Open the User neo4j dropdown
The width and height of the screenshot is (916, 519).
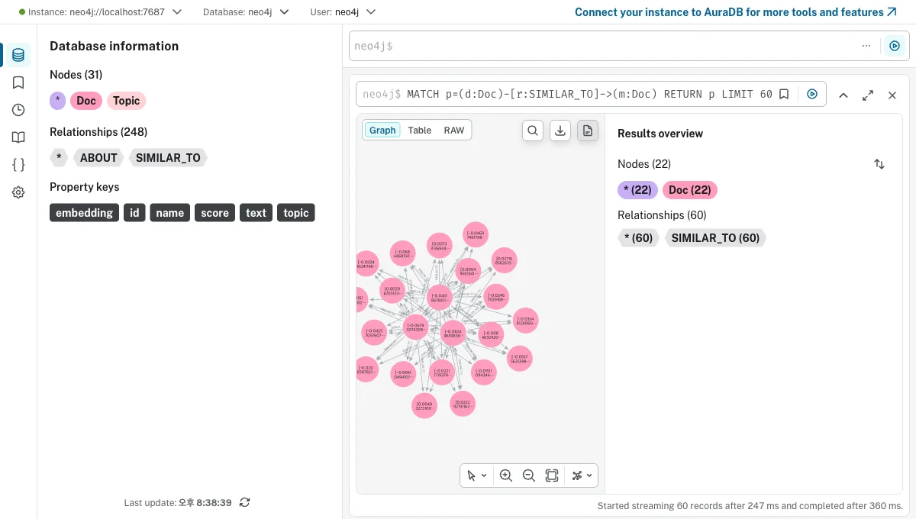click(343, 12)
